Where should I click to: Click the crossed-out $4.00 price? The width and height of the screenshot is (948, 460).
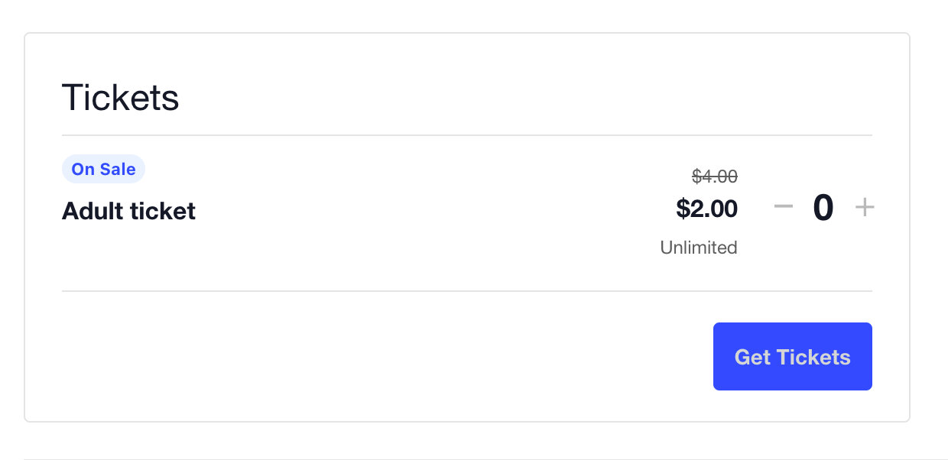point(715,176)
